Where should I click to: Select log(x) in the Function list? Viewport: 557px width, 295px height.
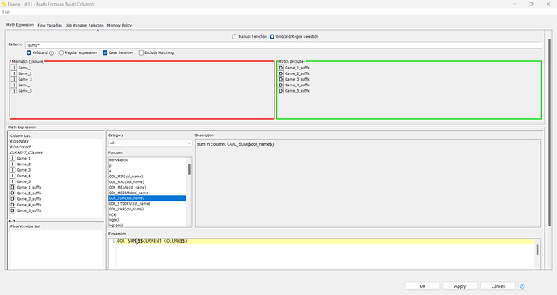114,220
